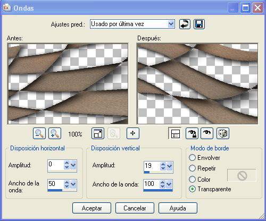266x221 pixels.
Task: Select the Envolver radio button
Action: [192, 158]
